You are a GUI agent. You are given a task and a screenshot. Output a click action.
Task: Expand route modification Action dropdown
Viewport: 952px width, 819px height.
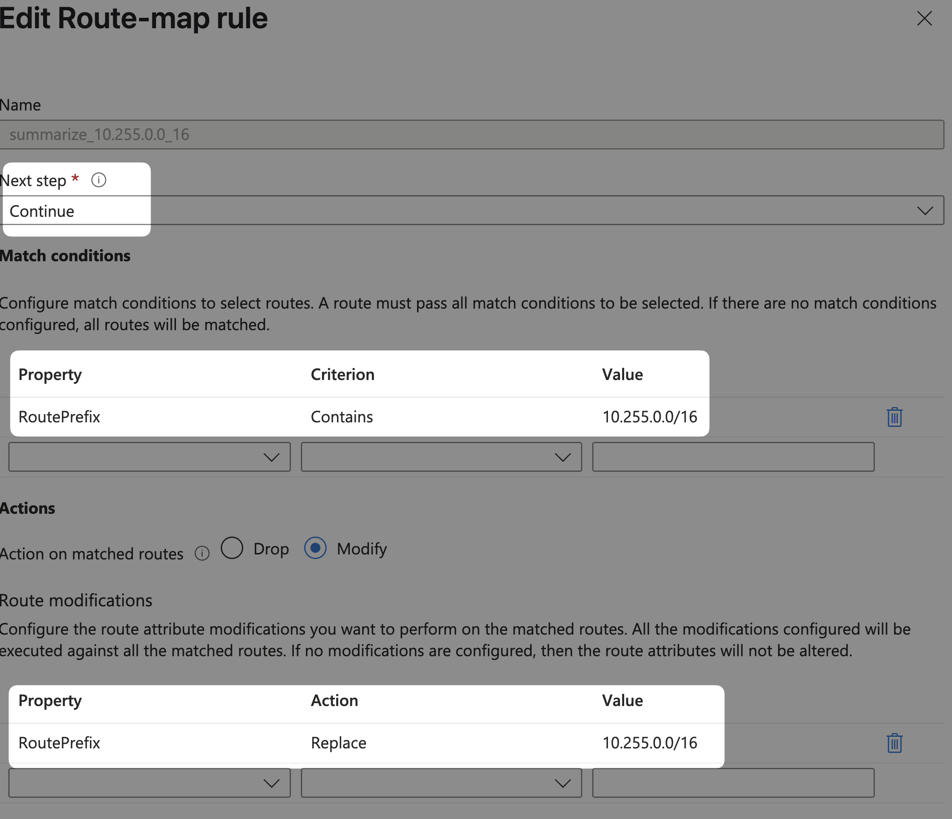(441, 783)
